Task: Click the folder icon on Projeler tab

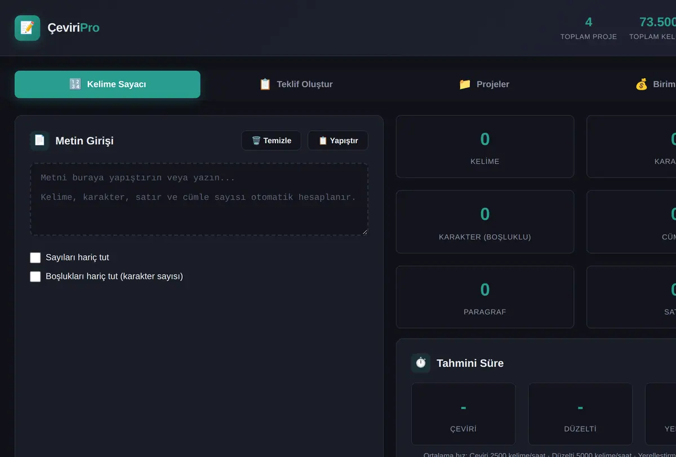Action: coord(465,85)
